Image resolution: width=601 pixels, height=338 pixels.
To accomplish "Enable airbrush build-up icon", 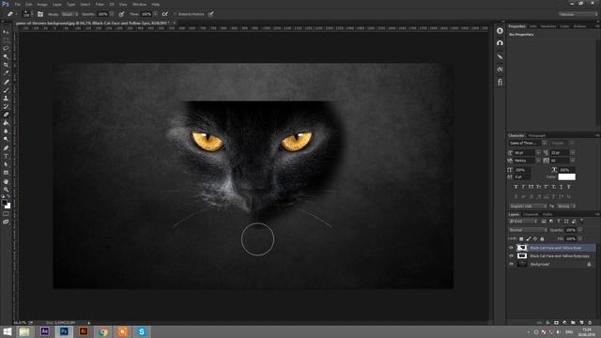I will click(165, 14).
